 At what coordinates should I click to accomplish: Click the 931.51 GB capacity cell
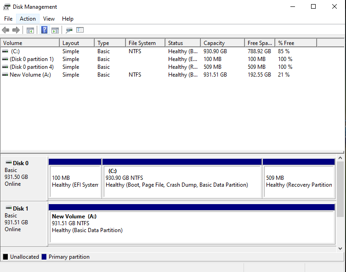tap(215, 75)
